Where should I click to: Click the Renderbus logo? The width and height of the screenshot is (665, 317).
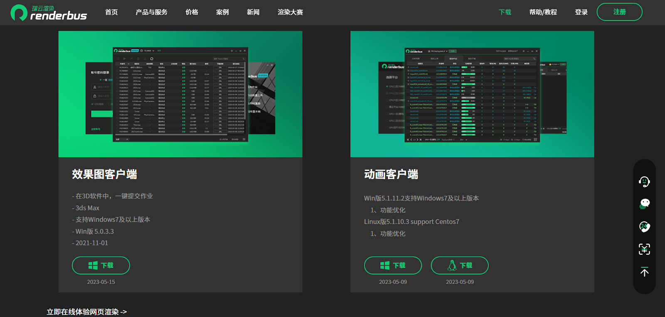[49, 13]
